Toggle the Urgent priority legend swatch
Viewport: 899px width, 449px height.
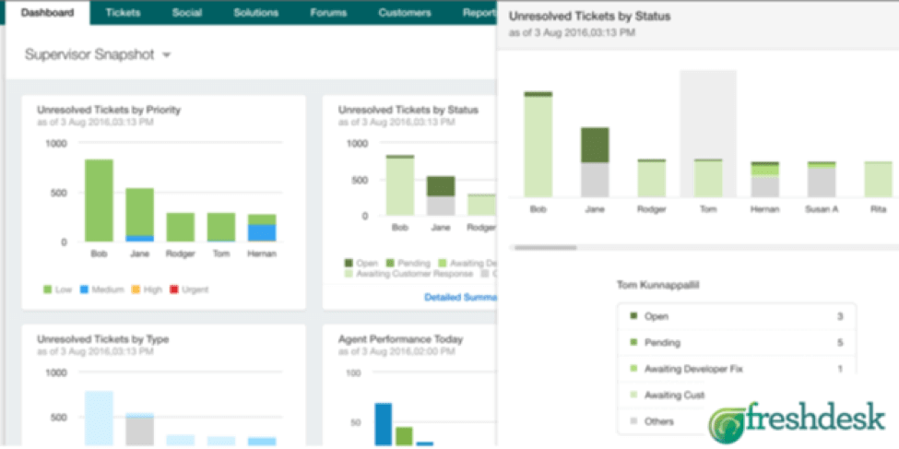coord(174,289)
